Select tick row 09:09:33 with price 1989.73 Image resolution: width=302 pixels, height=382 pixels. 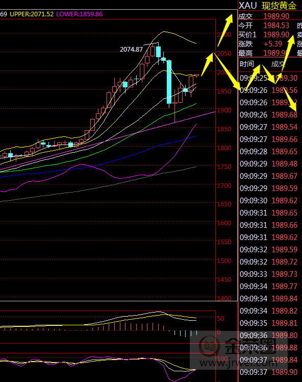click(269, 274)
